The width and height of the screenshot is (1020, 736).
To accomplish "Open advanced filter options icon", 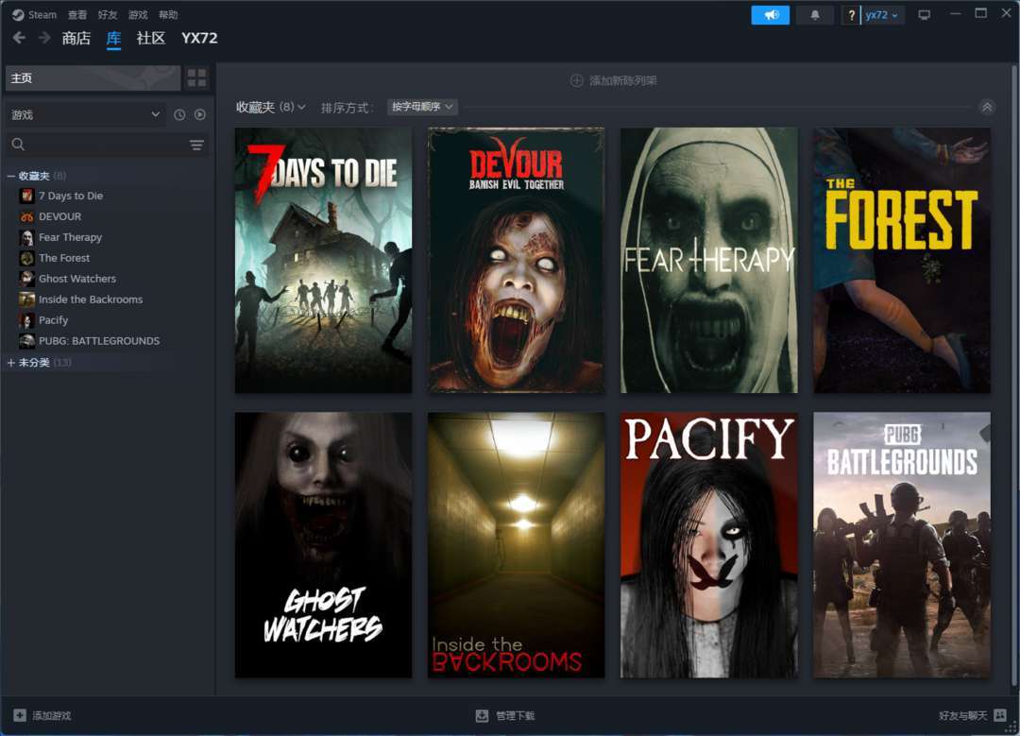I will [x=196, y=145].
